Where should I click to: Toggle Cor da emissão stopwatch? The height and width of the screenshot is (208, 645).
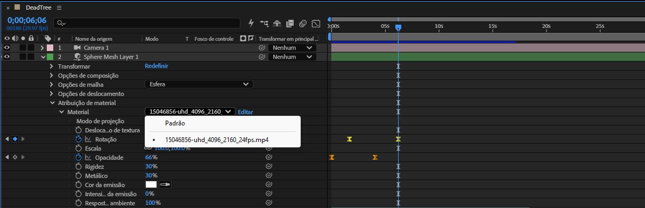pyautogui.click(x=79, y=184)
